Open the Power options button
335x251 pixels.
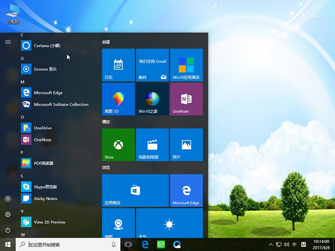pyautogui.click(x=8, y=230)
